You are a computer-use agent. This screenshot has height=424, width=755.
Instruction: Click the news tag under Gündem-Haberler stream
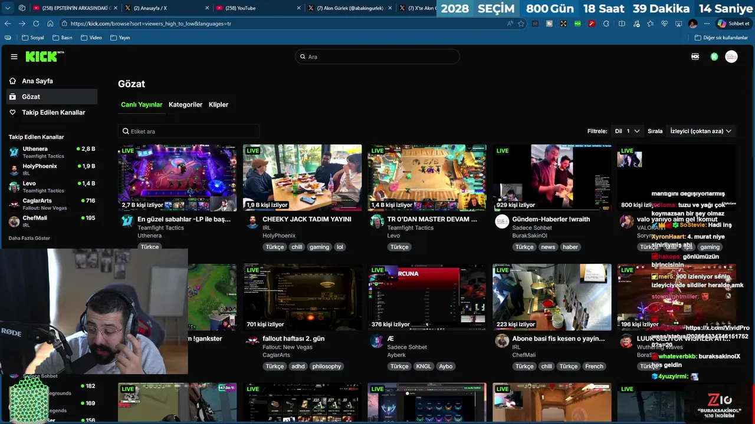548,247
